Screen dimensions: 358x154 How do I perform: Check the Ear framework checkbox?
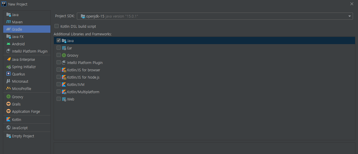click(59, 48)
